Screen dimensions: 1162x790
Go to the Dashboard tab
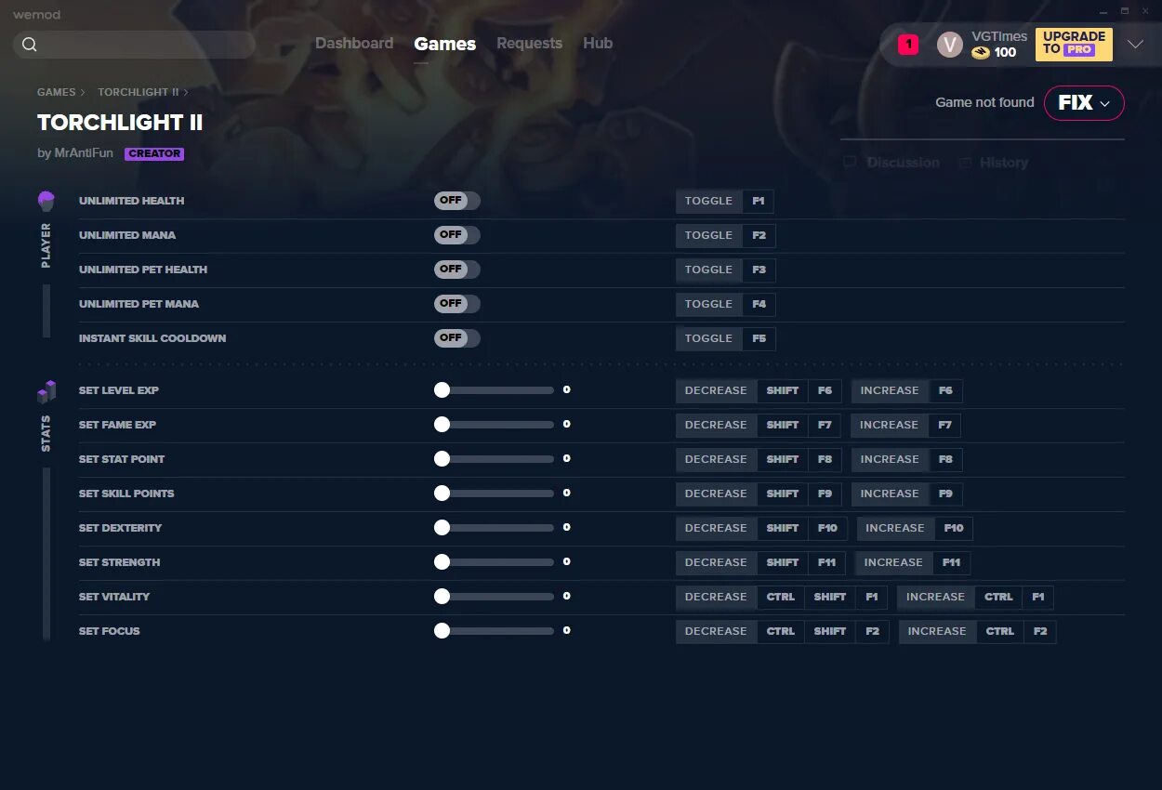coord(354,43)
